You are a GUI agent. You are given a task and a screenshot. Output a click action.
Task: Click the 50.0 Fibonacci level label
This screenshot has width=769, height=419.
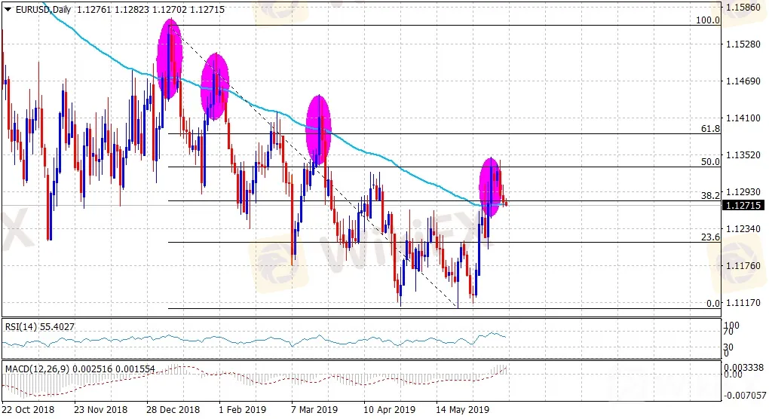pos(711,162)
